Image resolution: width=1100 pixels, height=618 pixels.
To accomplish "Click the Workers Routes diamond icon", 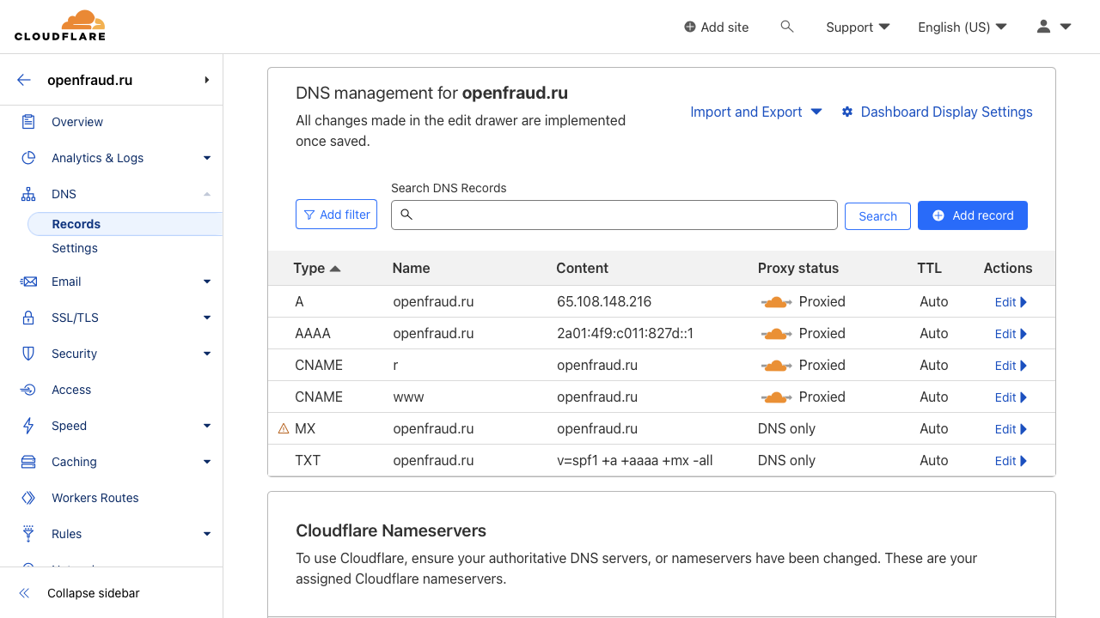I will [28, 498].
